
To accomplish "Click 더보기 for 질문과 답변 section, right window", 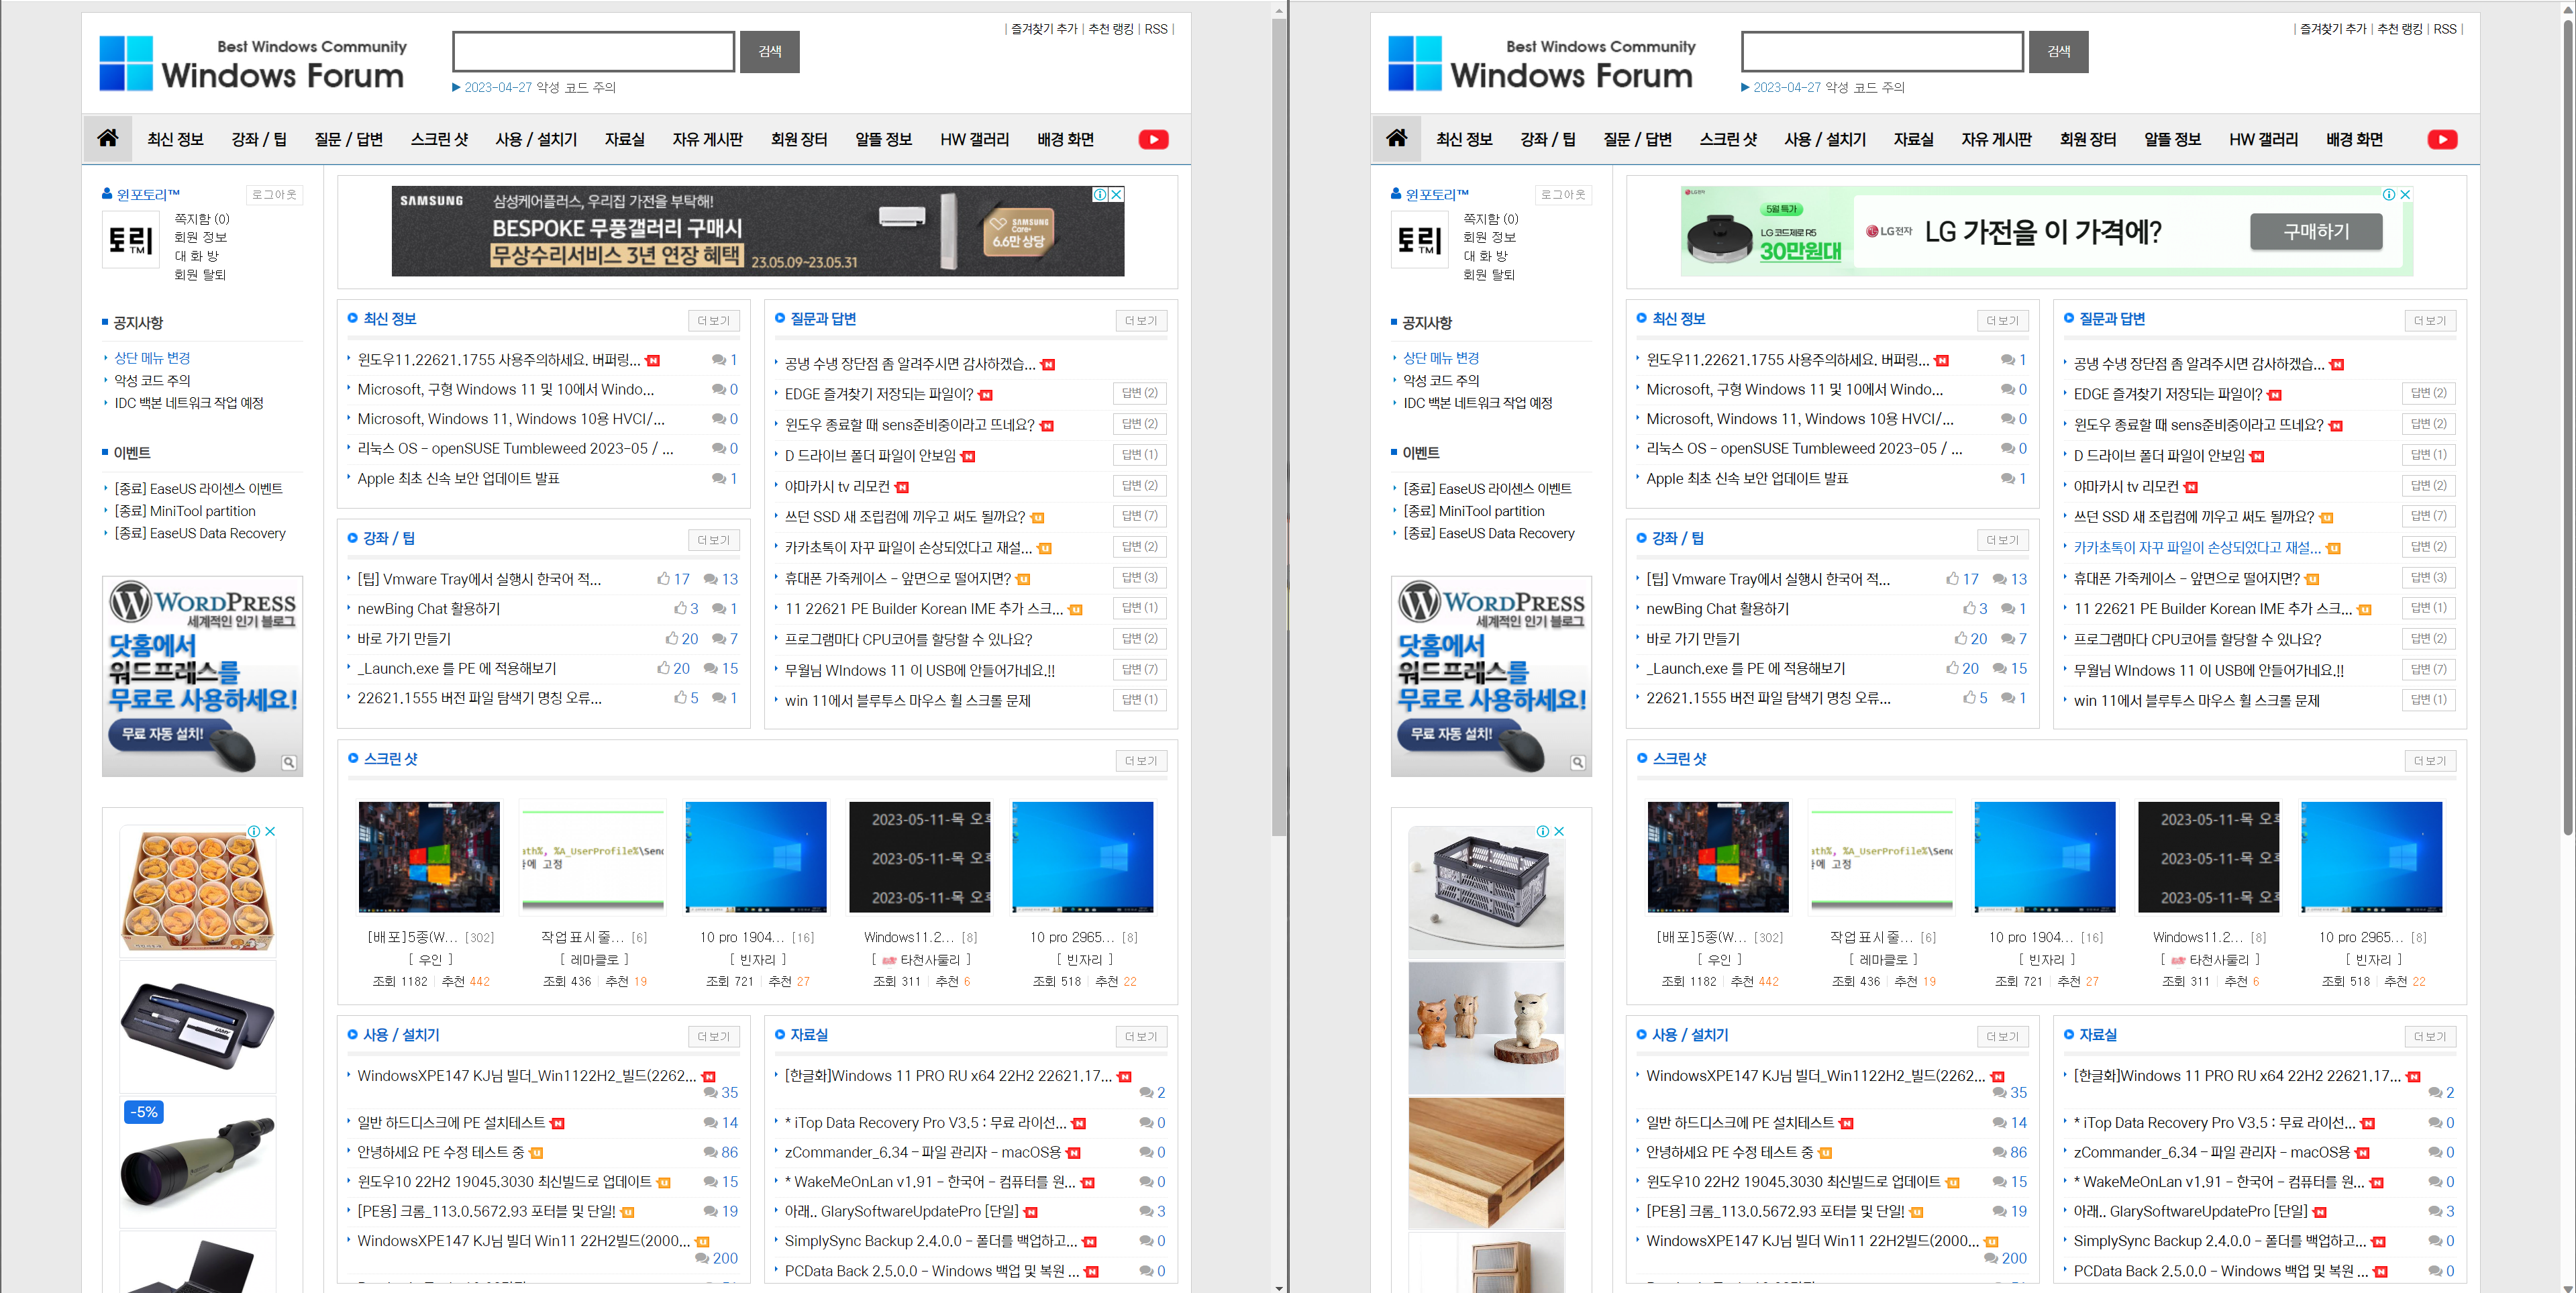I will [2430, 321].
